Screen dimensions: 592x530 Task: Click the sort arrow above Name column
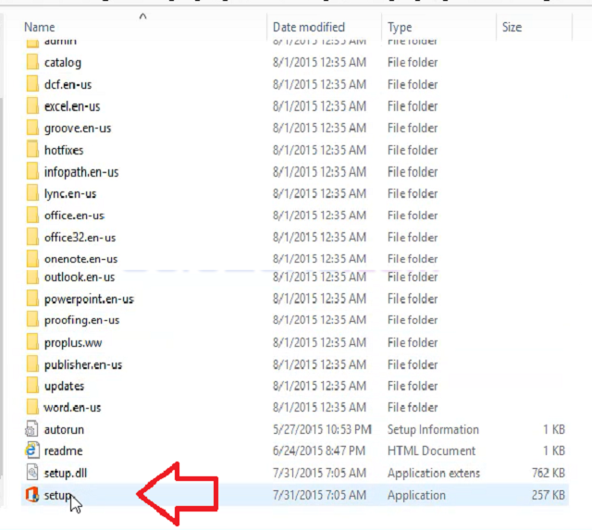coord(142,16)
